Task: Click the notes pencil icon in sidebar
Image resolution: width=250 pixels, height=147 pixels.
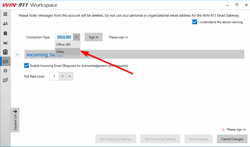Action: click(x=5, y=80)
